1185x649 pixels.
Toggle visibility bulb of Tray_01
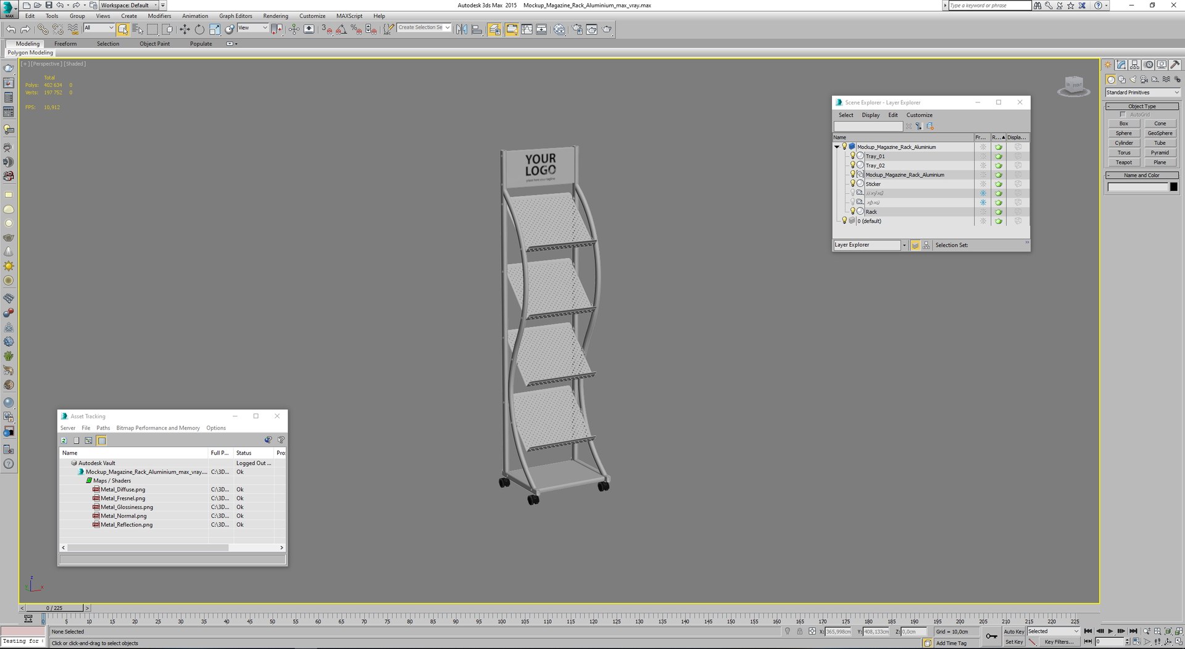(853, 156)
